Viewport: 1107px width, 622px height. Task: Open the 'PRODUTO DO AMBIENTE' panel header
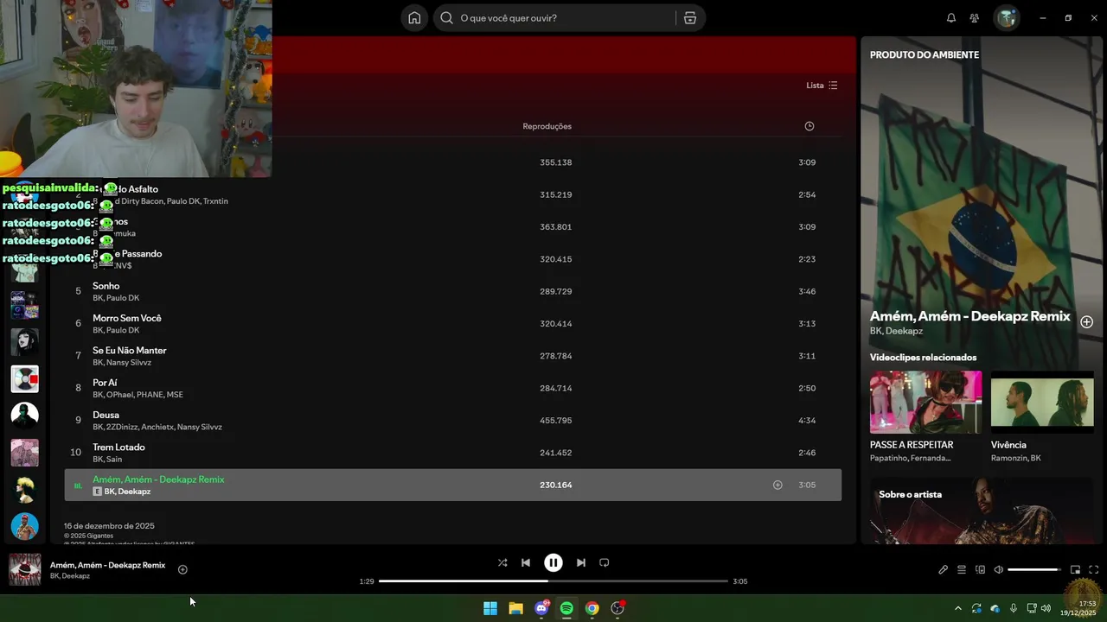(x=925, y=54)
